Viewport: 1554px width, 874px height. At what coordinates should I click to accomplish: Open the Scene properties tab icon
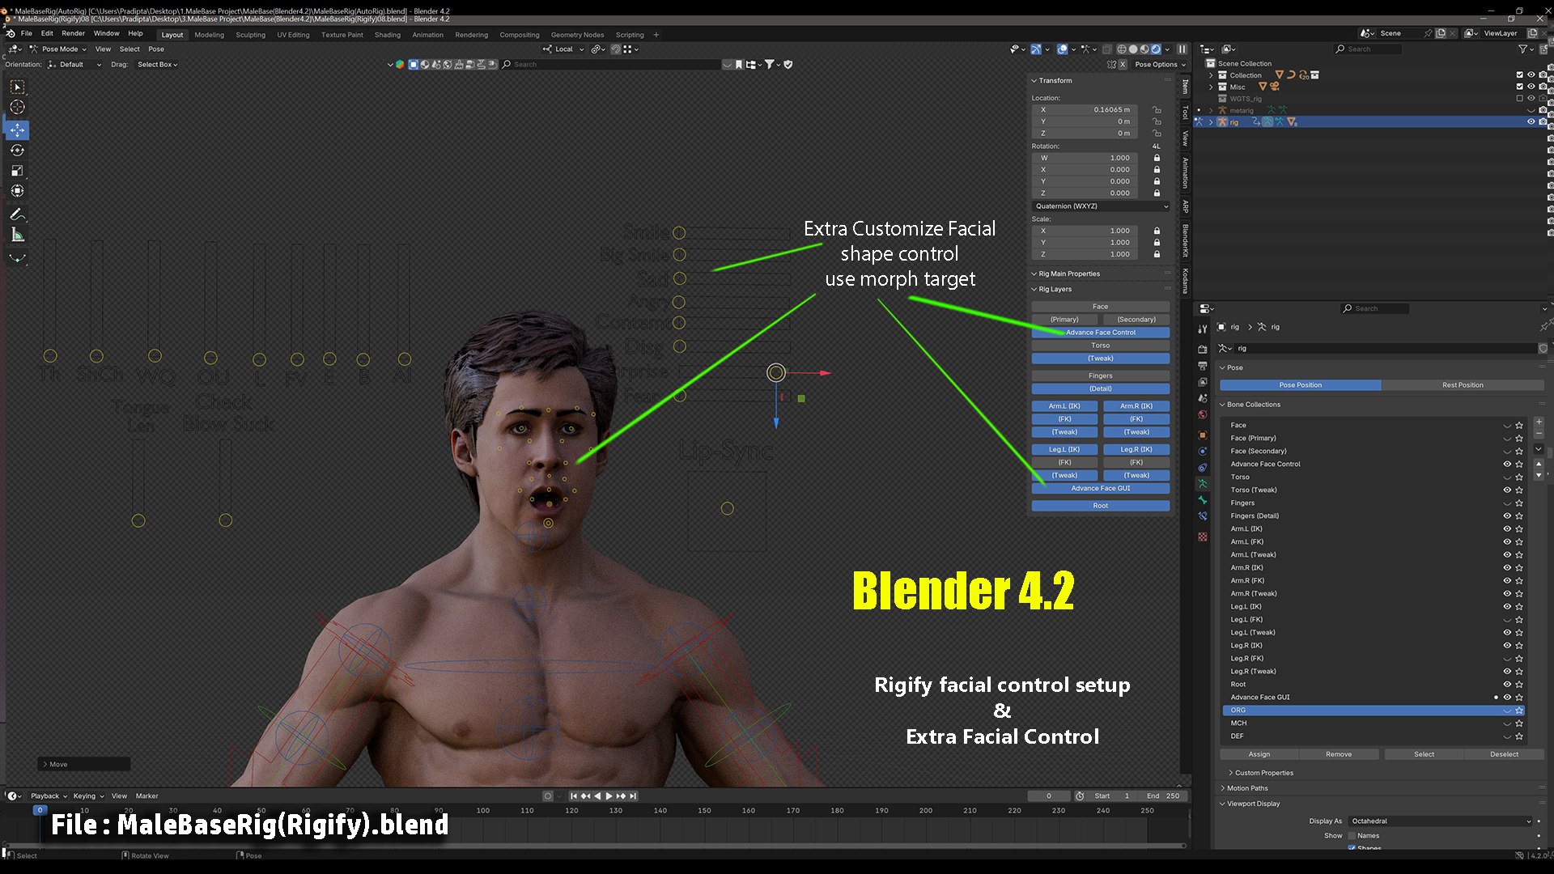coord(1202,398)
